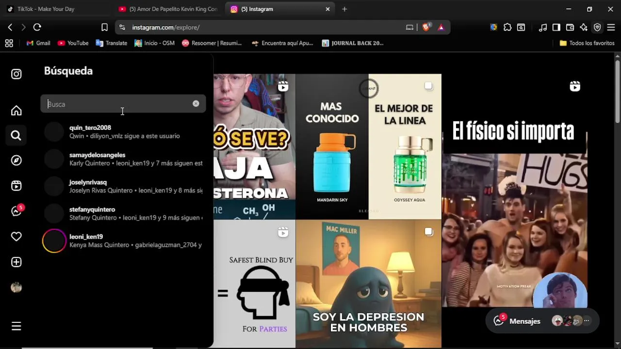The height and width of the screenshot is (349, 621).
Task: Open Messenger icon with 5 badge in sidebar
Action: [17, 210]
